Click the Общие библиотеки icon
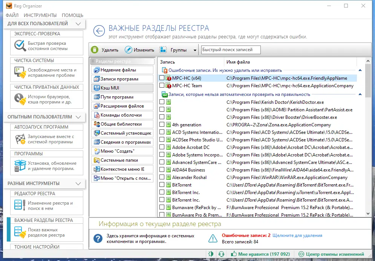Viewport: 375px width, 261px height. (96, 124)
